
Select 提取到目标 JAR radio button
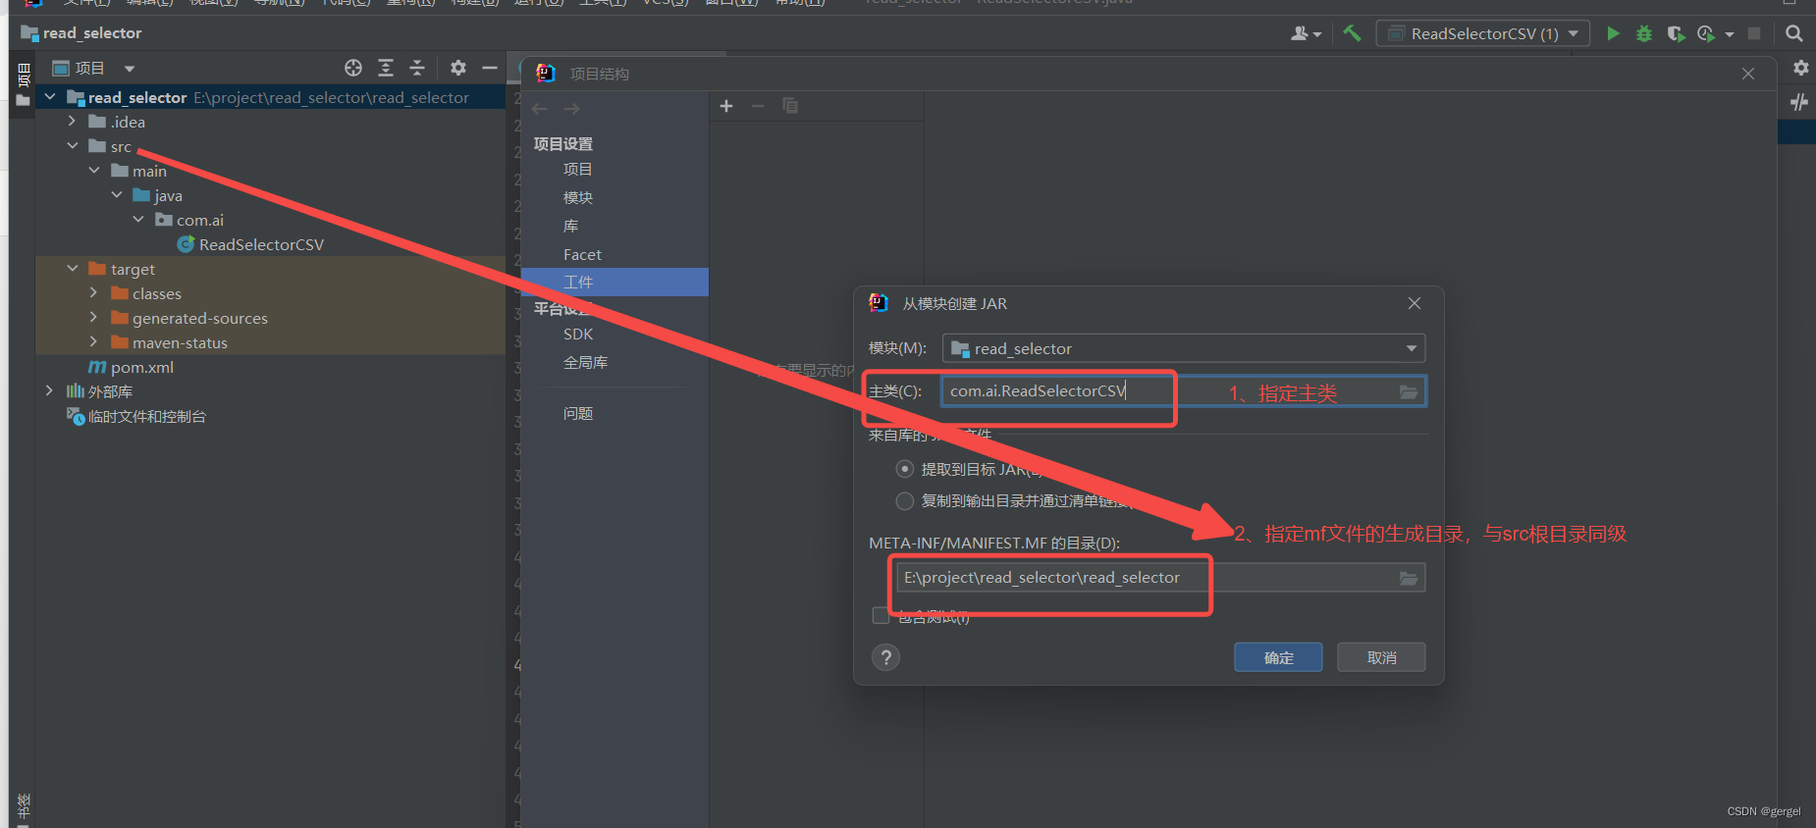(905, 469)
